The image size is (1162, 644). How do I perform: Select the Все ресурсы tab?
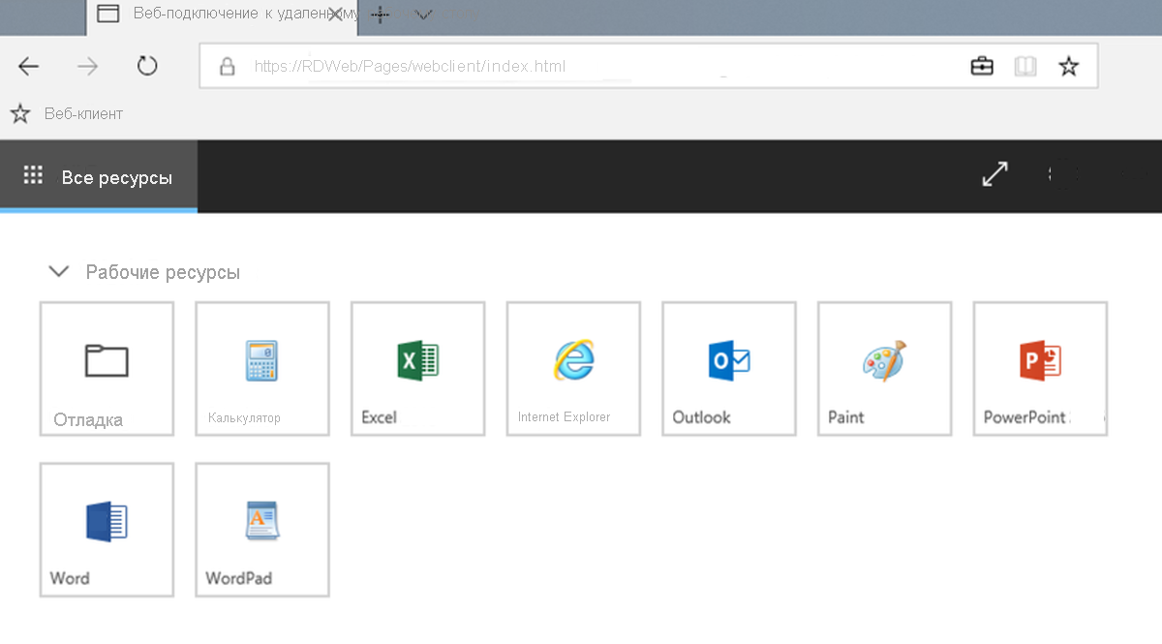99,176
